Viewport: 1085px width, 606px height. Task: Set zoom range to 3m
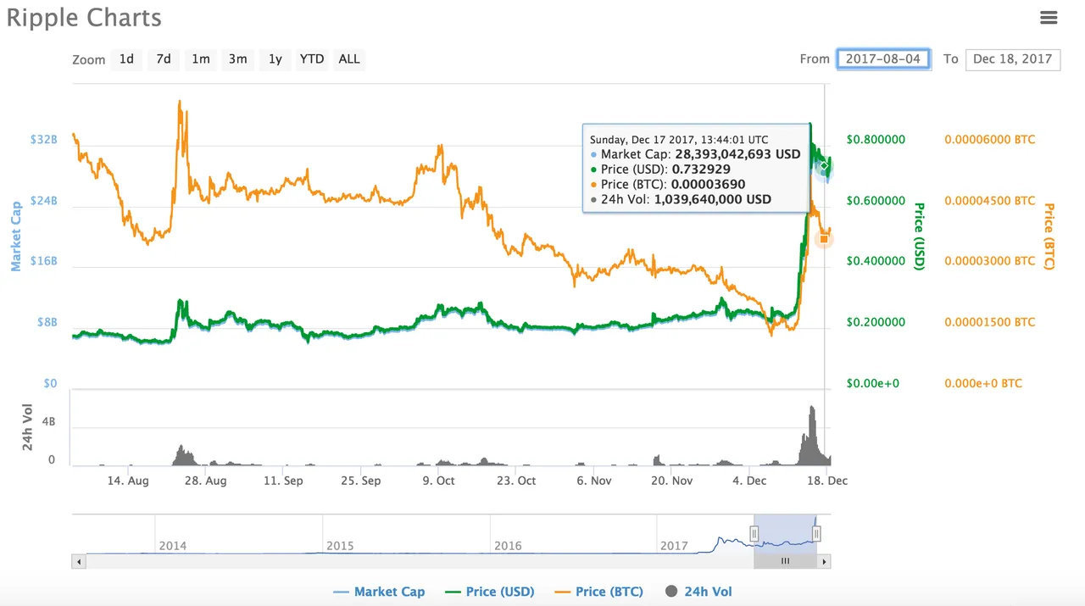click(238, 59)
